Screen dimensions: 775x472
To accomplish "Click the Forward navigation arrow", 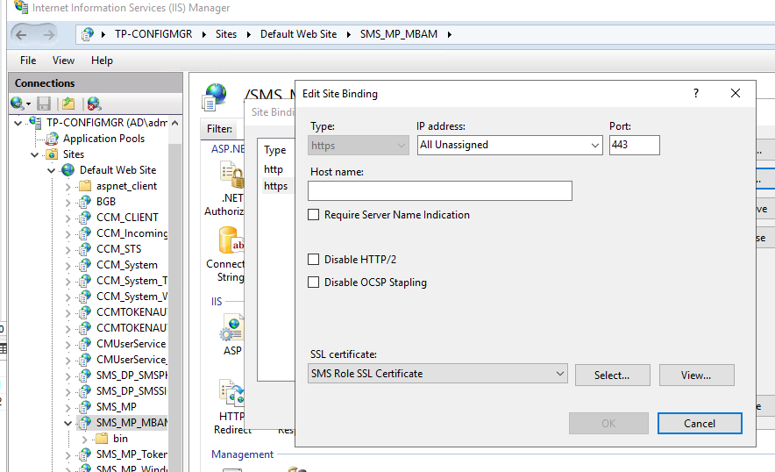I will click(x=48, y=34).
